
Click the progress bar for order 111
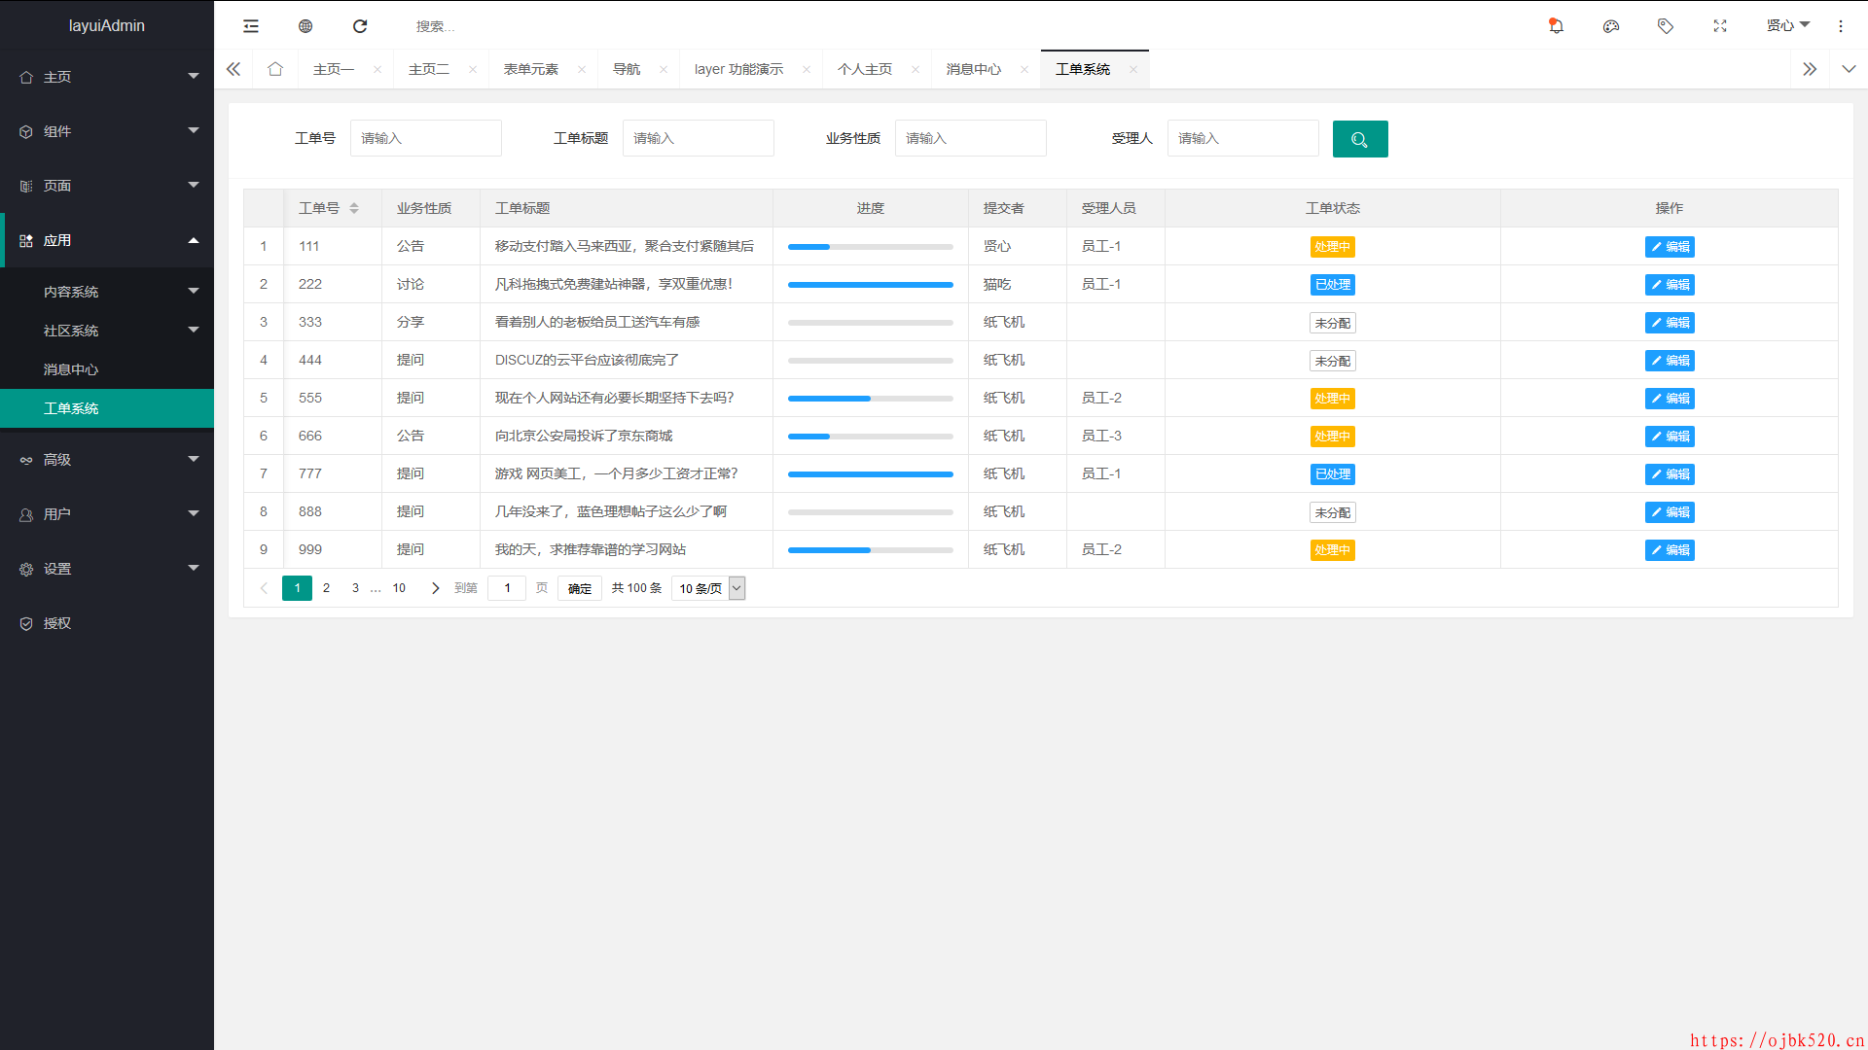871,247
